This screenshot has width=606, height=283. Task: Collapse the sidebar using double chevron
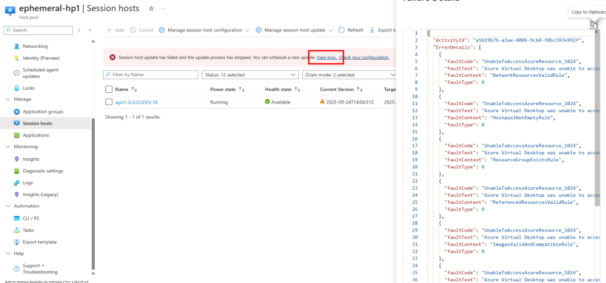pos(90,30)
